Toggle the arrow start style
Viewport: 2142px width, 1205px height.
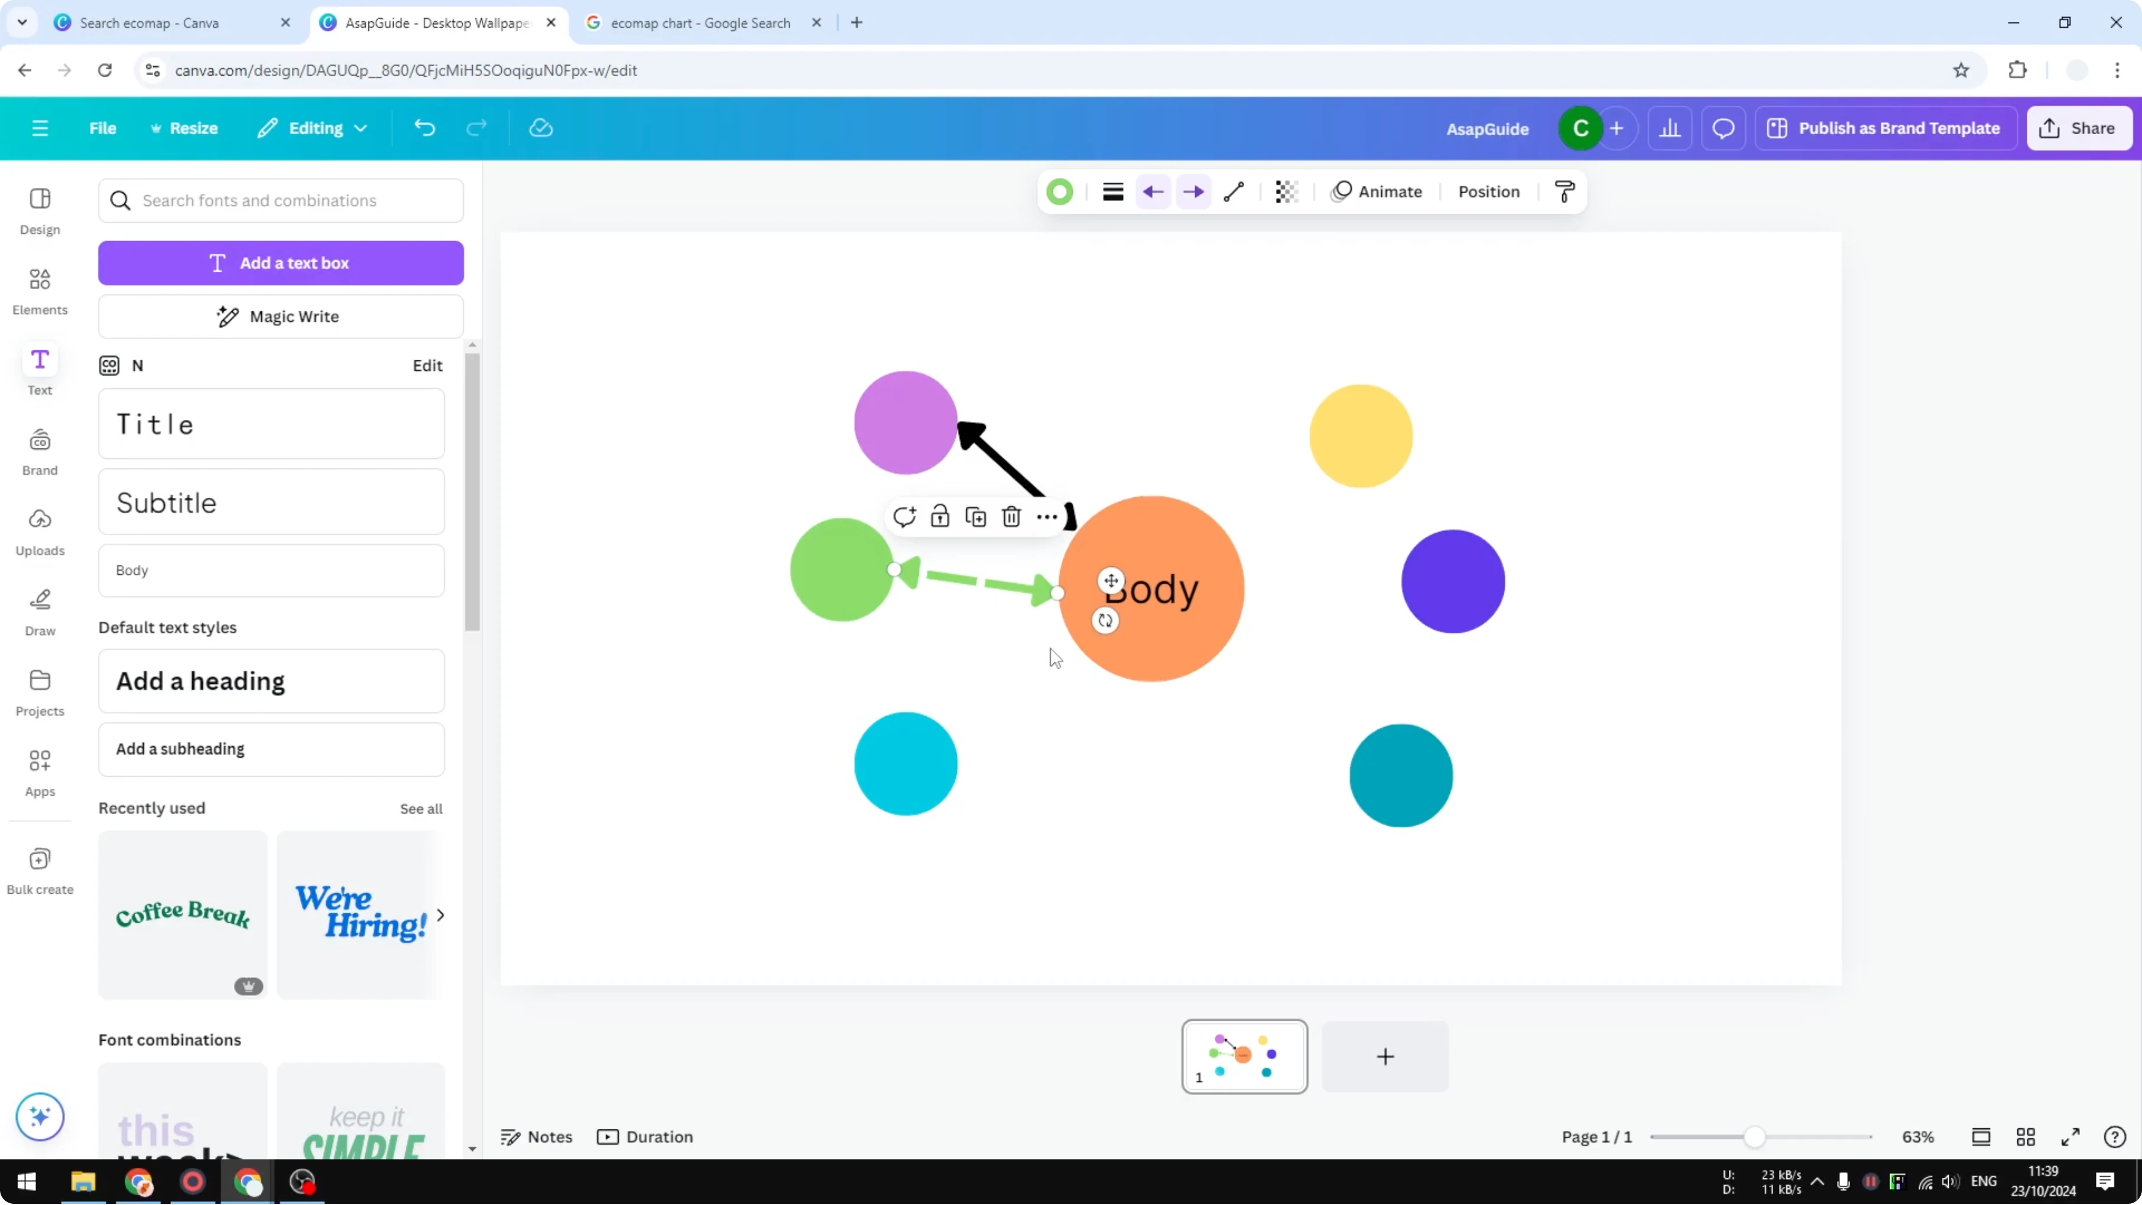(x=1153, y=191)
